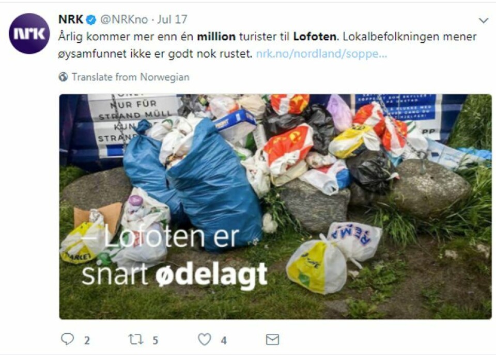Viewport: 496px width, 355px height.
Task: Click the 'Lofoten er snart ødelagt' headline overlay
Action: coord(175,256)
